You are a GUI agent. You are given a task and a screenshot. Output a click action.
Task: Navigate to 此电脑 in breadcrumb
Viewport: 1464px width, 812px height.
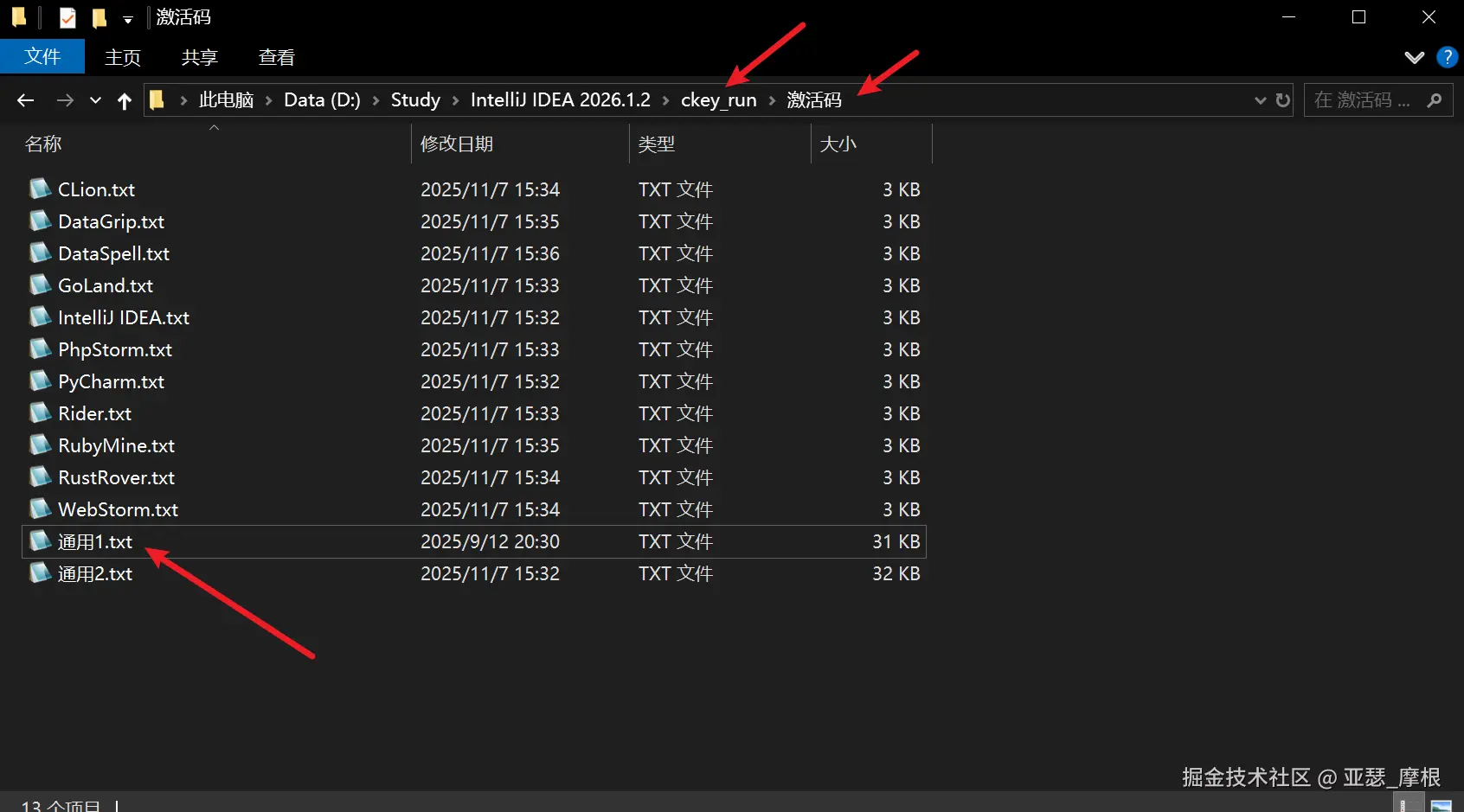click(226, 99)
